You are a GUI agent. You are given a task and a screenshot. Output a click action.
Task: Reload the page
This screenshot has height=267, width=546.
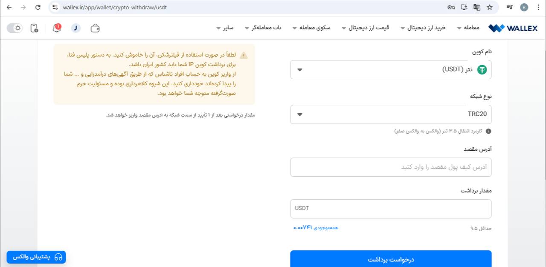[38, 7]
